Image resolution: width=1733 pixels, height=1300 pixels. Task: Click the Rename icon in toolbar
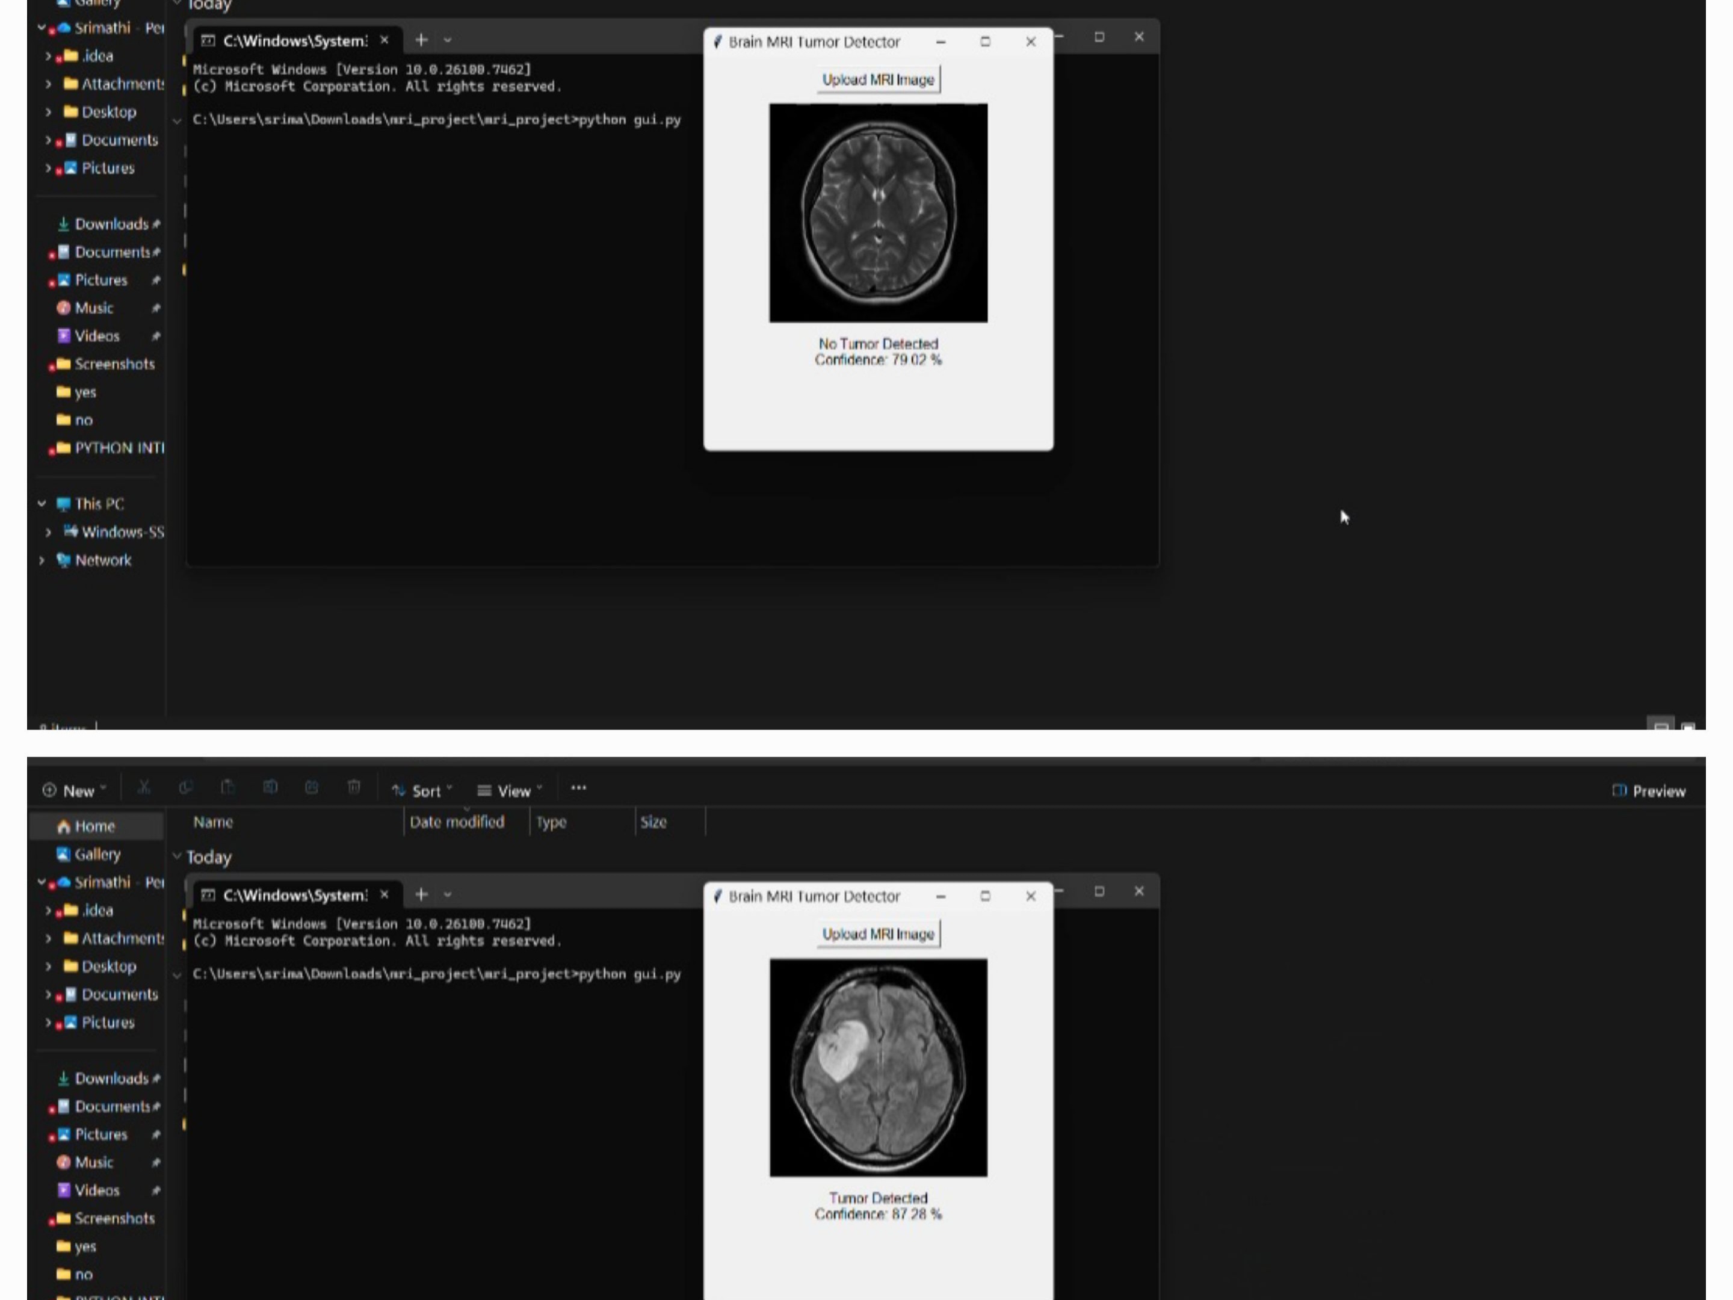(270, 787)
